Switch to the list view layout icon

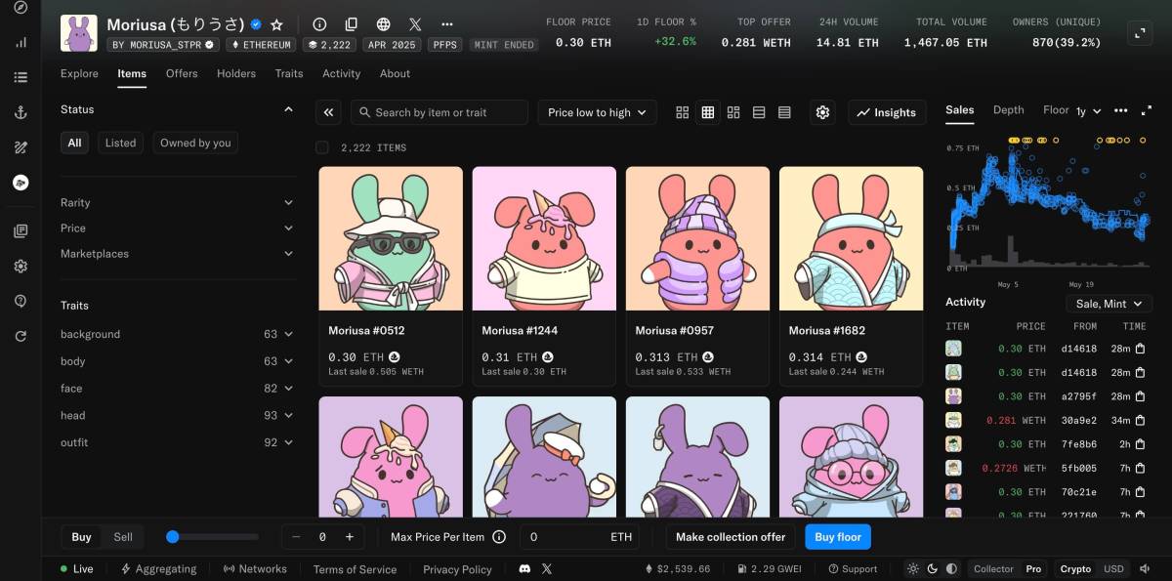(x=759, y=112)
